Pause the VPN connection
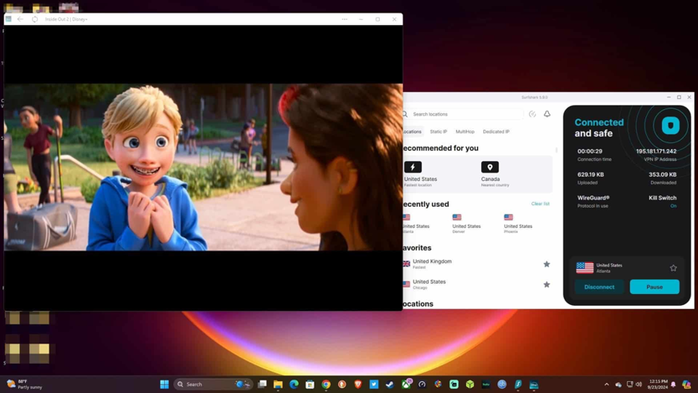 pyautogui.click(x=654, y=287)
